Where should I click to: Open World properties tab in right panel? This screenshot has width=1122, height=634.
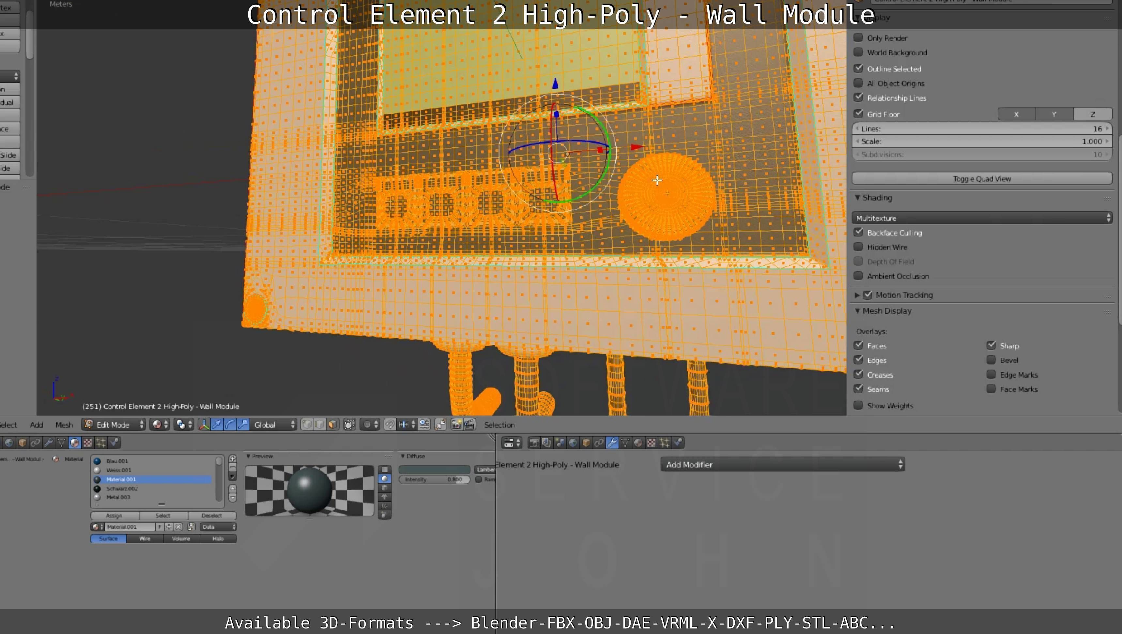(x=573, y=443)
